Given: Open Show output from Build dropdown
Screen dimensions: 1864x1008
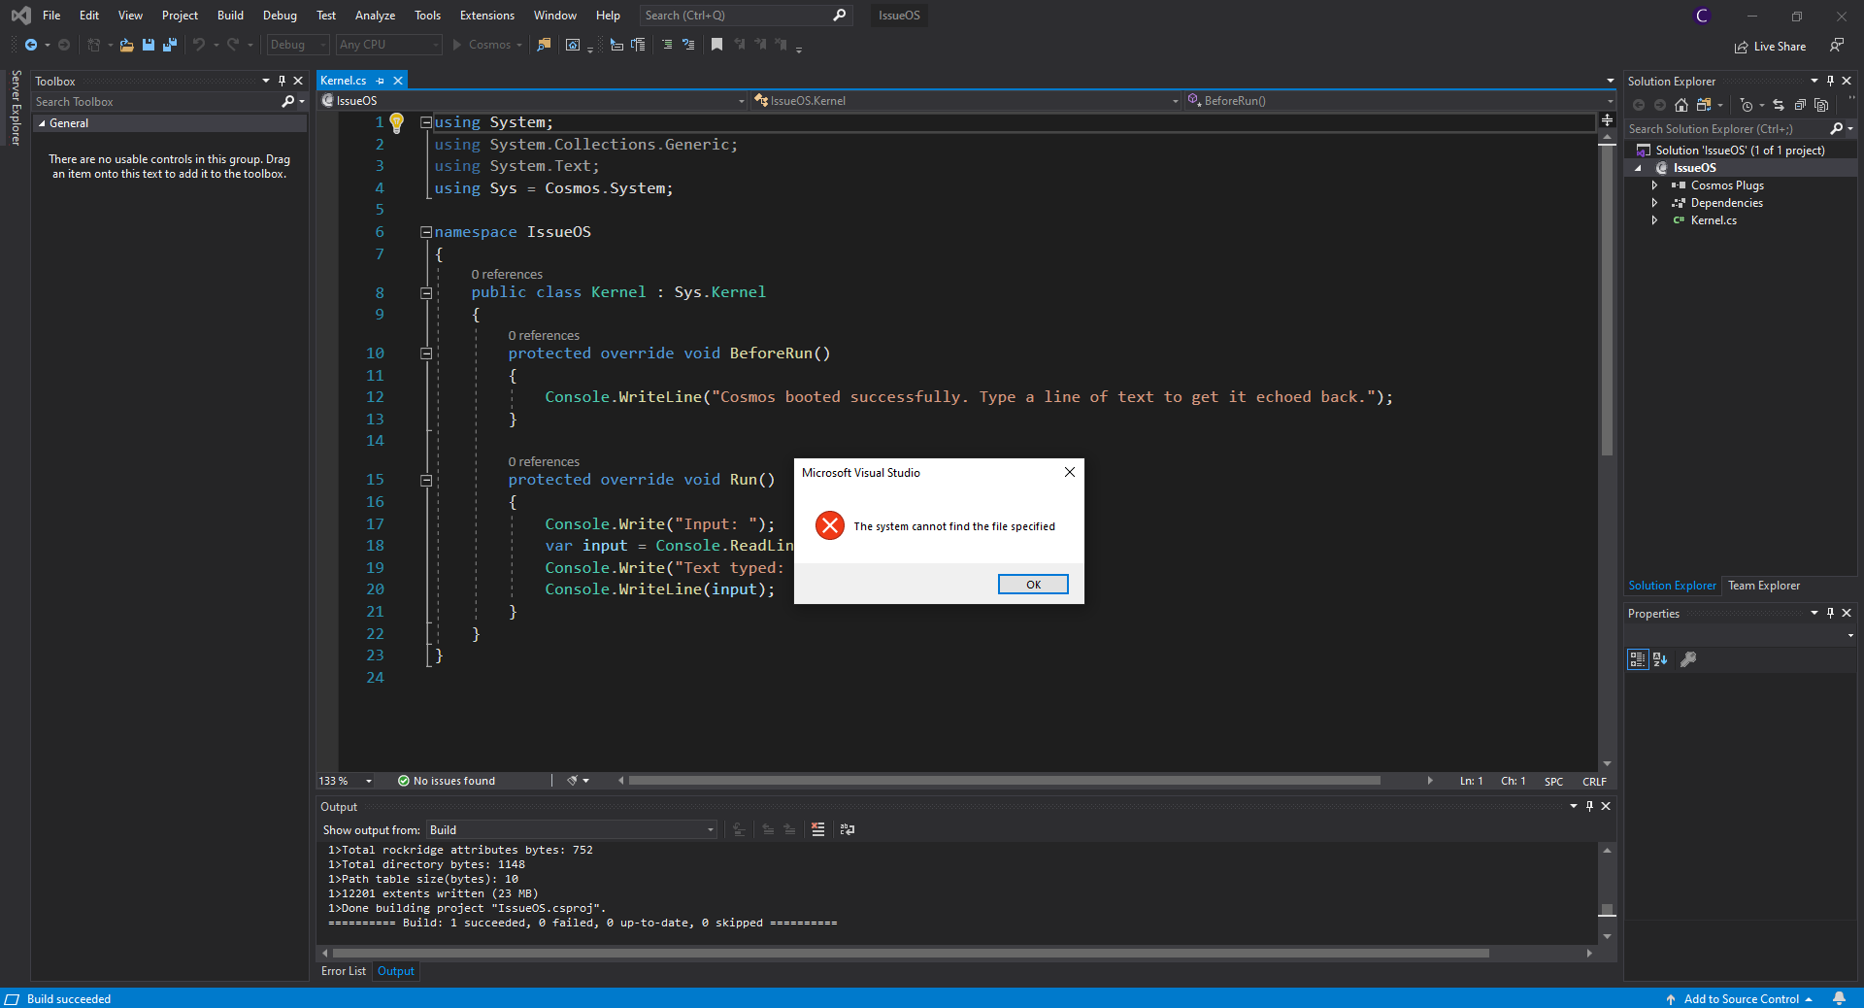Looking at the screenshot, I should (x=572, y=829).
